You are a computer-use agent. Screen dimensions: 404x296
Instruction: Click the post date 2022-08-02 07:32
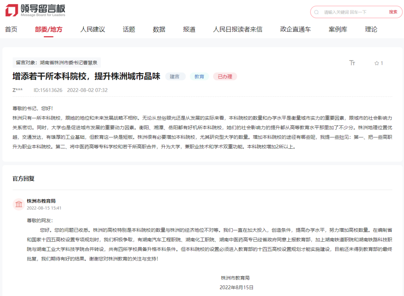point(87,90)
